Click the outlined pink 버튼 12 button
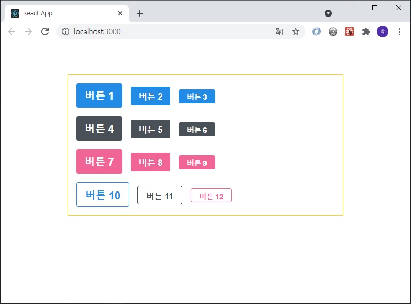Screen dimensions: 411x304 point(211,195)
